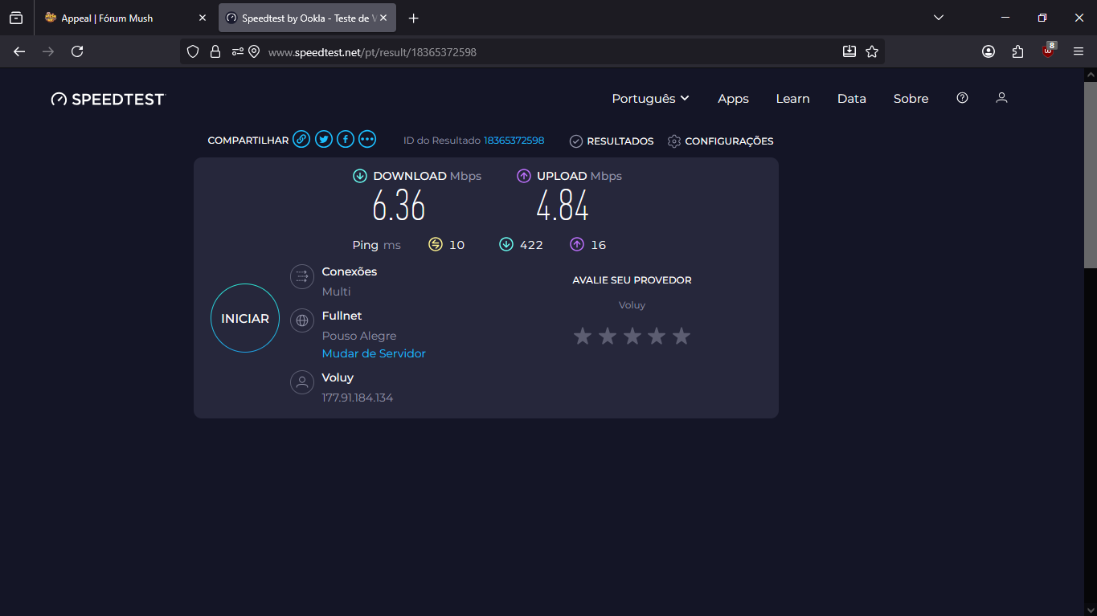The height and width of the screenshot is (616, 1097).
Task: Open the uBlock Origin extension icon
Action: [x=1048, y=51]
